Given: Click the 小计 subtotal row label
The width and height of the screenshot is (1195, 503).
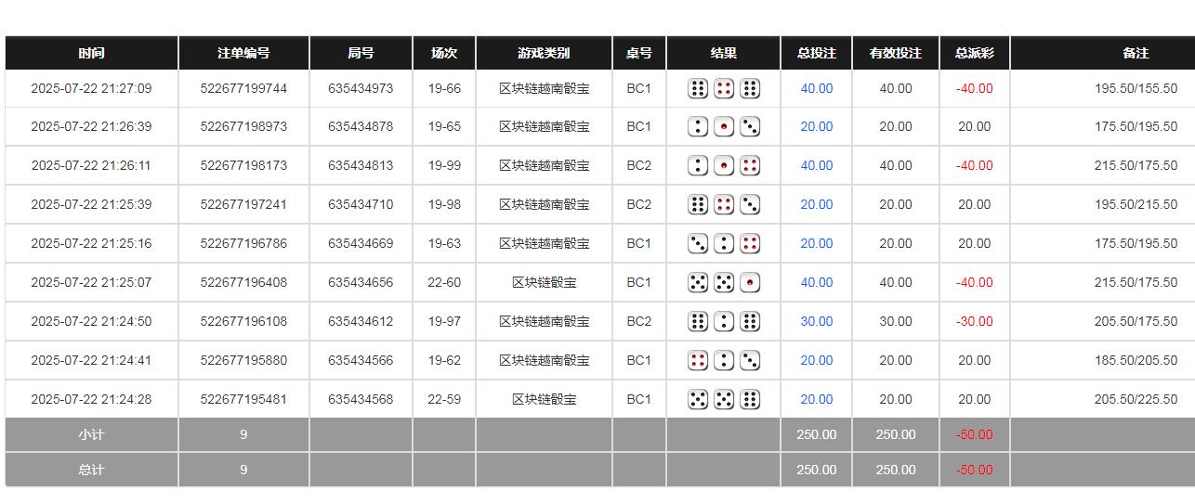Looking at the screenshot, I should click(x=91, y=435).
